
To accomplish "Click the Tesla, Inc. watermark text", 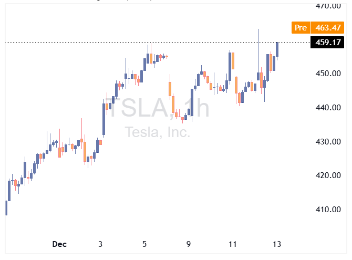I will (x=158, y=132).
